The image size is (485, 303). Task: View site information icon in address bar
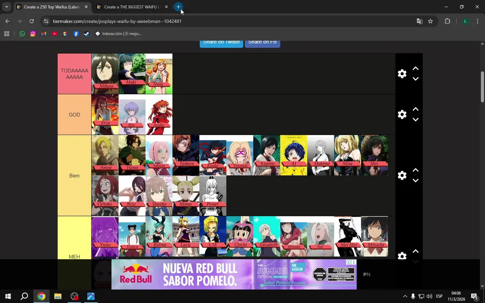point(46,21)
